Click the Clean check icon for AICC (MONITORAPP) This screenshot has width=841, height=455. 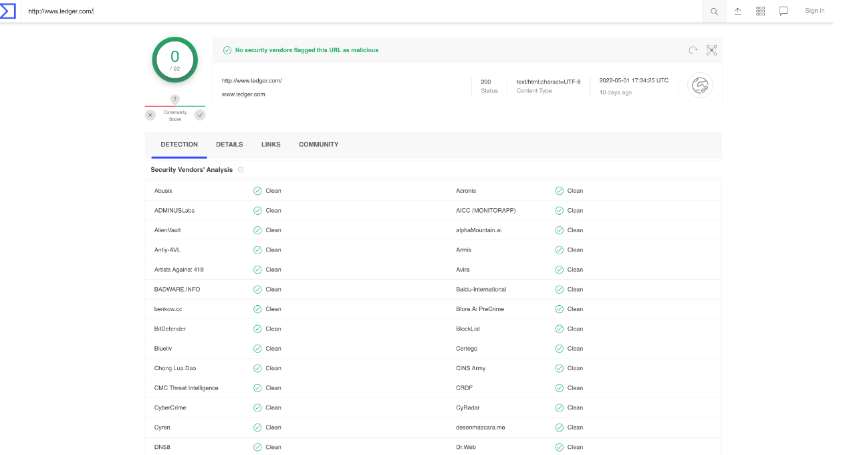560,210
